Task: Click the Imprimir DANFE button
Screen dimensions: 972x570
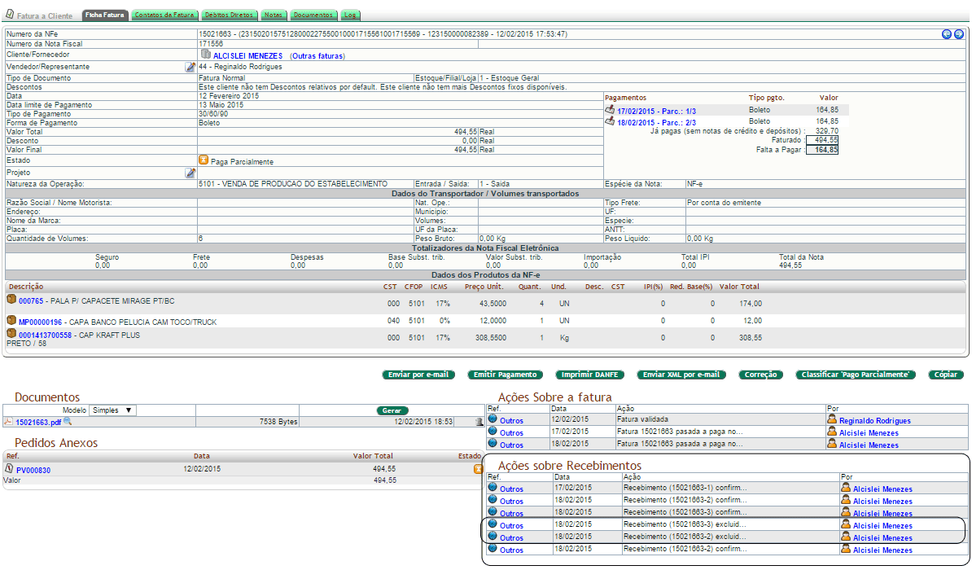Action: [589, 375]
